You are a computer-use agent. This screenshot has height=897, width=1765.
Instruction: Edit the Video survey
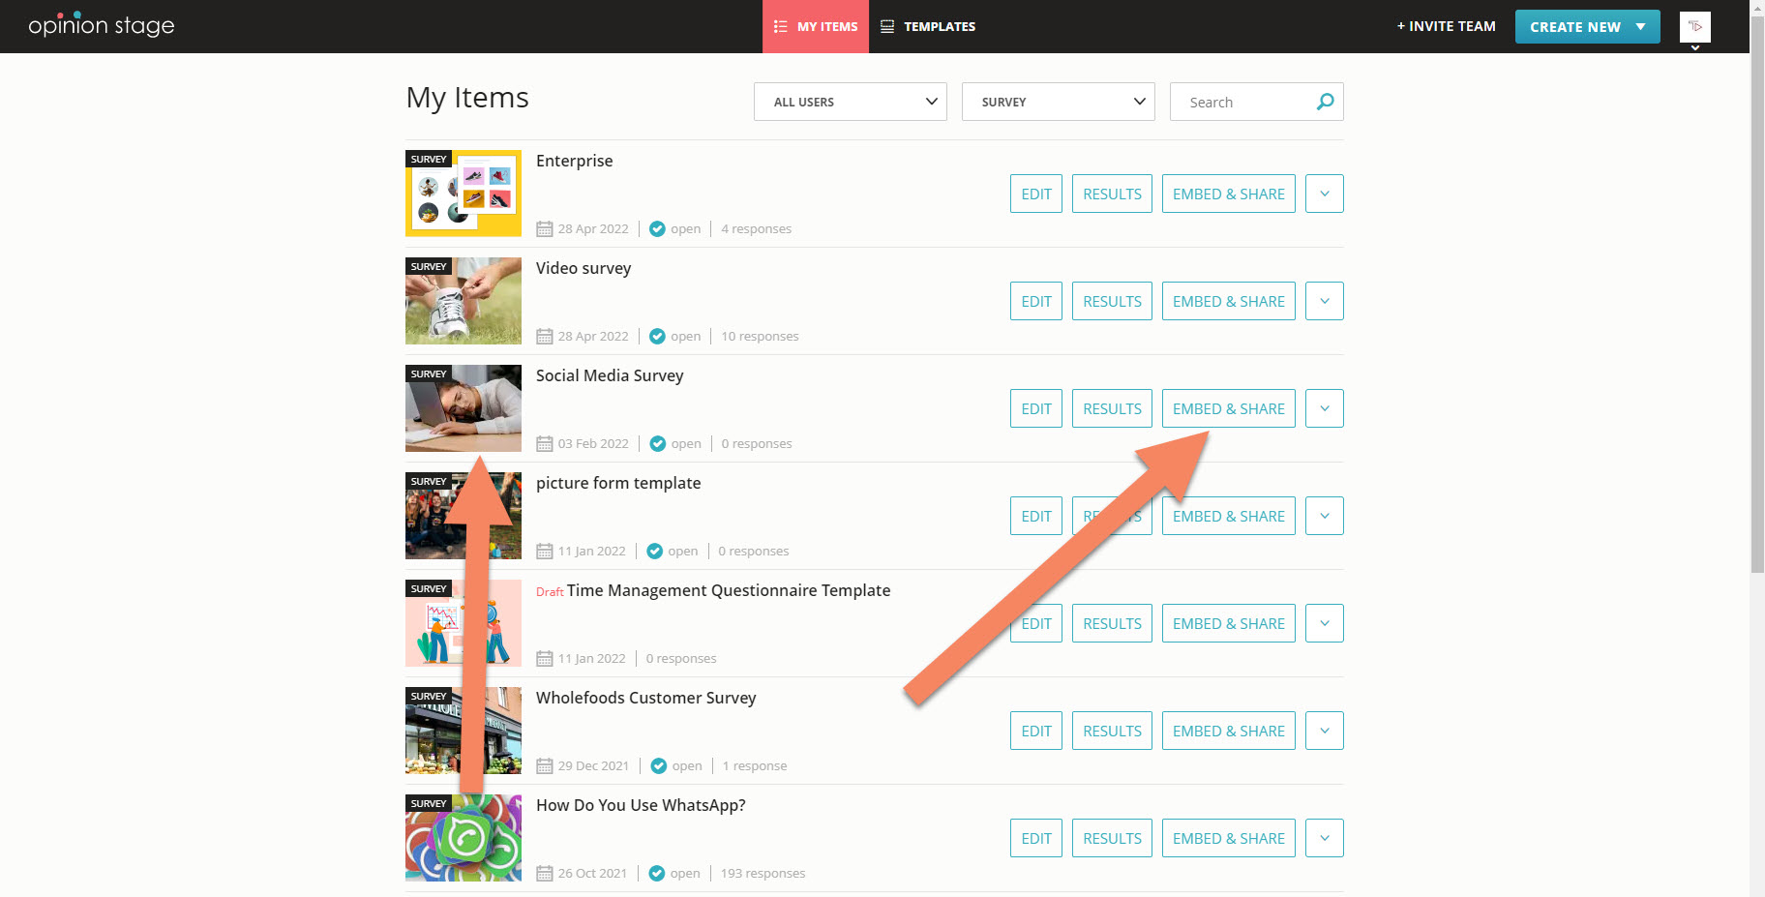[1036, 301]
